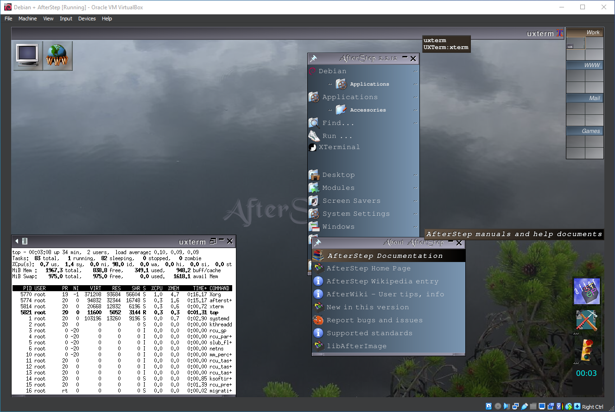Launch the WWW globe browser icon
This screenshot has height=412, width=615.
click(57, 56)
